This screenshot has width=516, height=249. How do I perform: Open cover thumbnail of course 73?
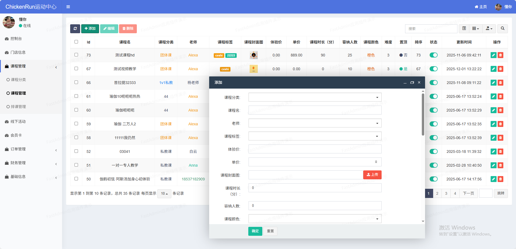(x=253, y=55)
